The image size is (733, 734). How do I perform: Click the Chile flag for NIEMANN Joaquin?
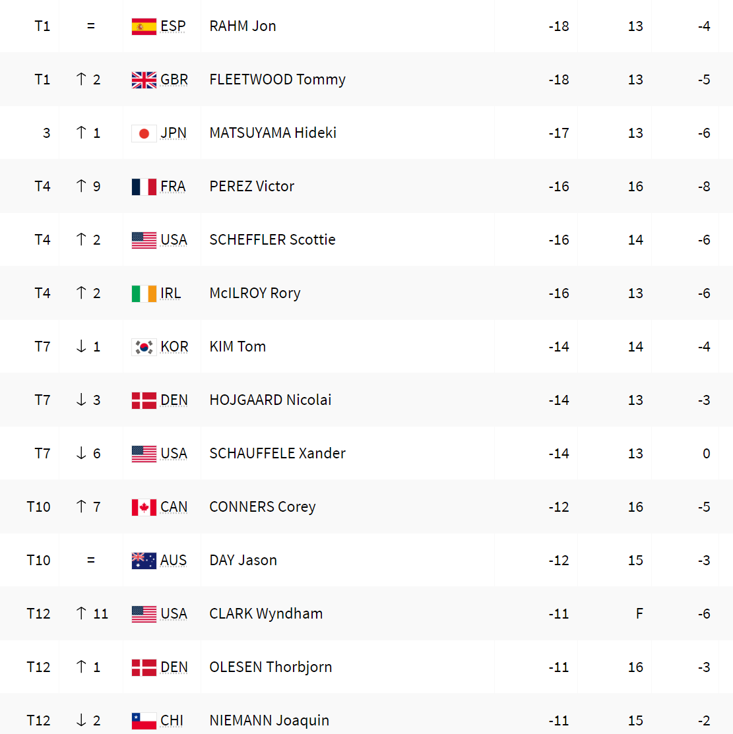click(144, 720)
